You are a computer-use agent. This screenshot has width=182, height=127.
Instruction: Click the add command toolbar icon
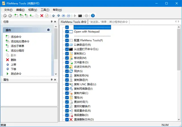16,16
